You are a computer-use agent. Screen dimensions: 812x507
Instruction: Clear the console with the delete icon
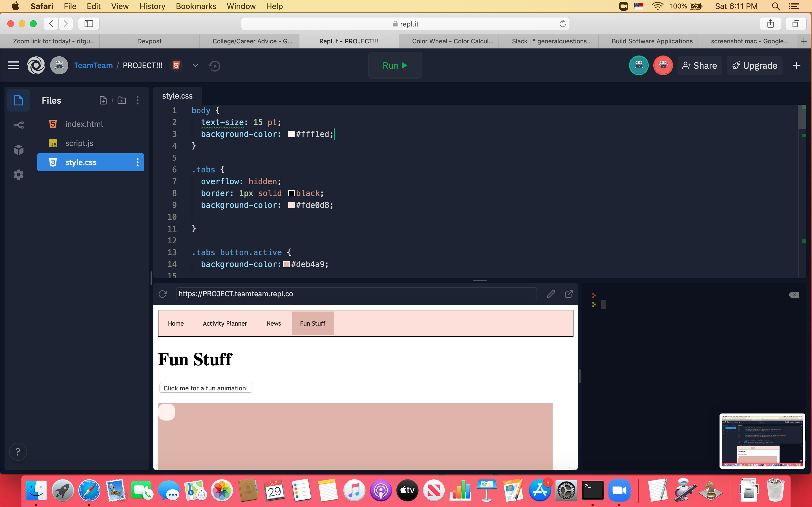click(x=794, y=295)
